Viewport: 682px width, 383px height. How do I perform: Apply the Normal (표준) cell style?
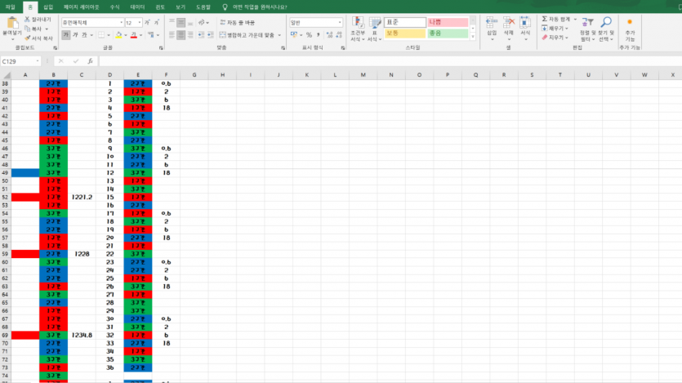[x=404, y=22]
